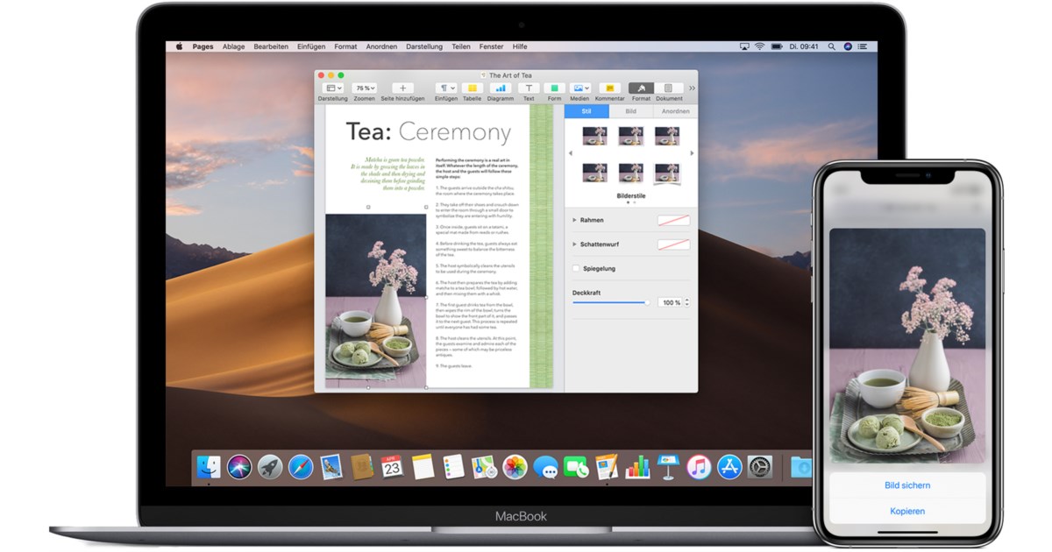Open the Anordnen menu in menu bar

coord(381,46)
